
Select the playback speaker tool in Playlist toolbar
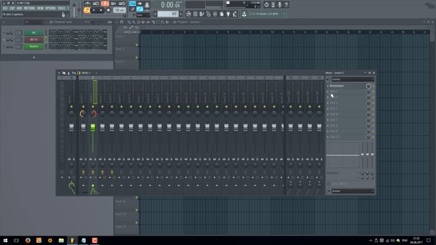tap(167, 22)
